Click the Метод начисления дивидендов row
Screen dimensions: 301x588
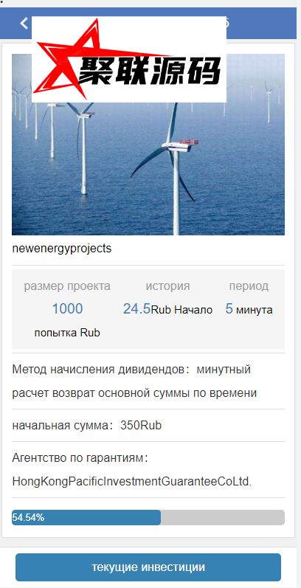[148, 381]
